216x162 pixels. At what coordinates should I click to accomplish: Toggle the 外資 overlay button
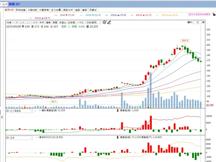15,22
